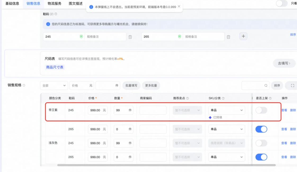Click the info icon in the notification toast
Image resolution: width=297 pixels, height=172 pixels.
[91, 7]
